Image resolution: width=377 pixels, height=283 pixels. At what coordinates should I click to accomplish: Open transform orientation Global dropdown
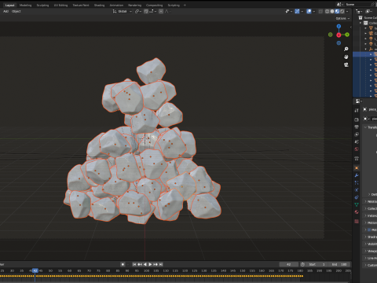click(x=122, y=11)
